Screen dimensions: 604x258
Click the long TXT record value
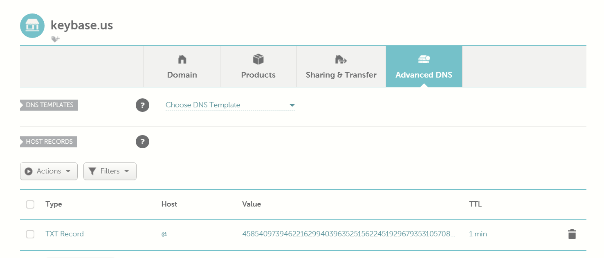click(349, 234)
